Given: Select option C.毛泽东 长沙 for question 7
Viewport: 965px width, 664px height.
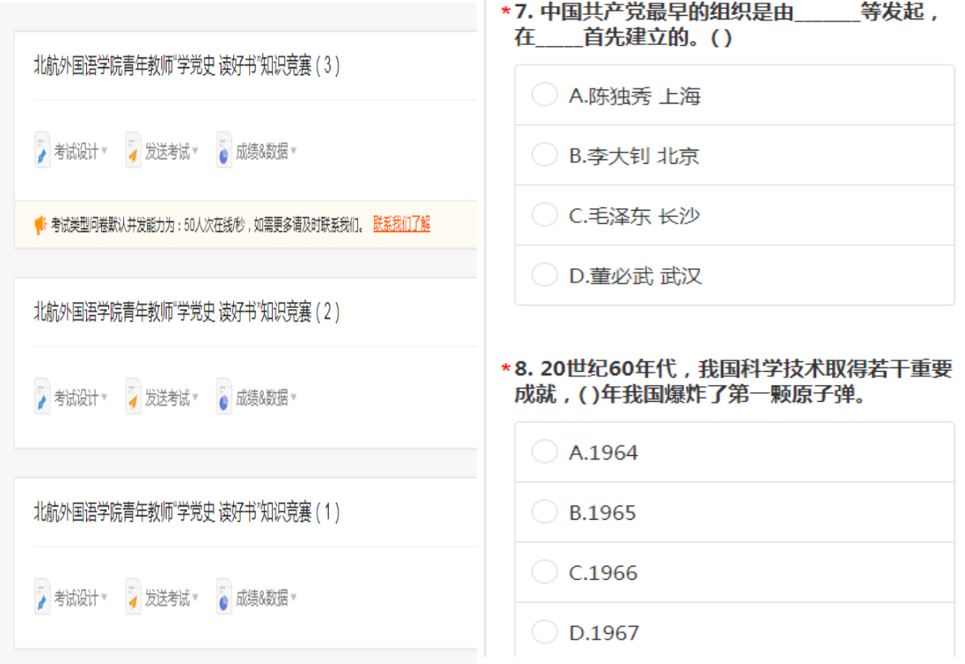Looking at the screenshot, I should 545,214.
